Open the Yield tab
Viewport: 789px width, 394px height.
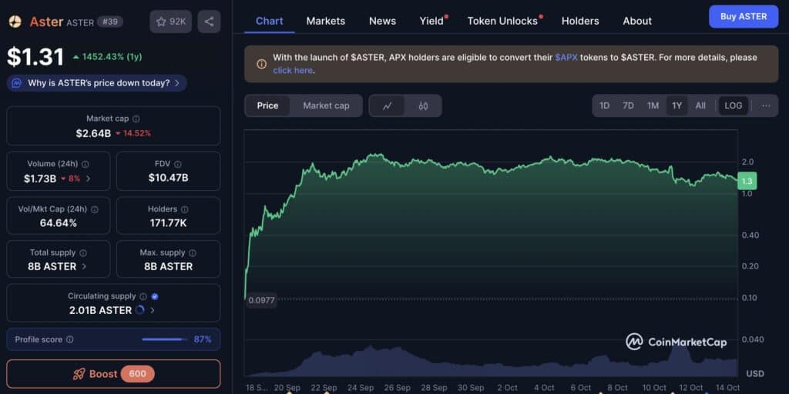click(x=431, y=21)
